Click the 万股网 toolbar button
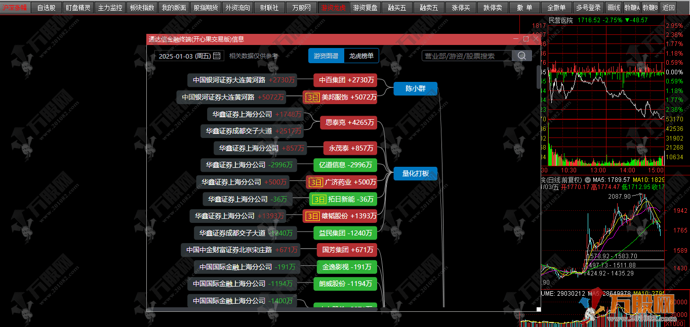Image resolution: width=690 pixels, height=327 pixels. 302,8
